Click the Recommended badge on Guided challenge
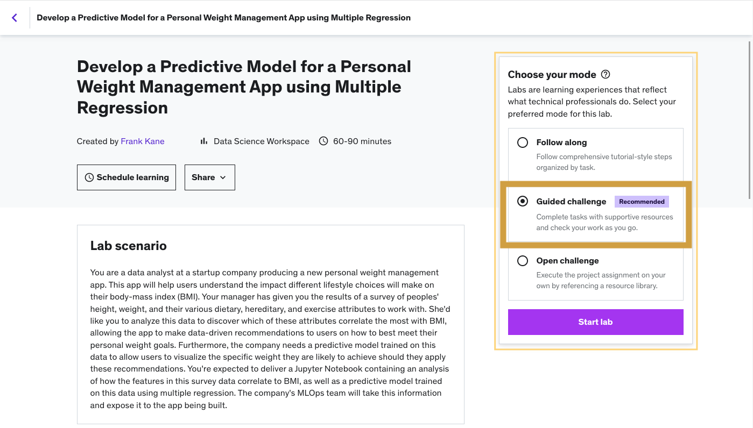This screenshot has height=428, width=753. point(642,202)
